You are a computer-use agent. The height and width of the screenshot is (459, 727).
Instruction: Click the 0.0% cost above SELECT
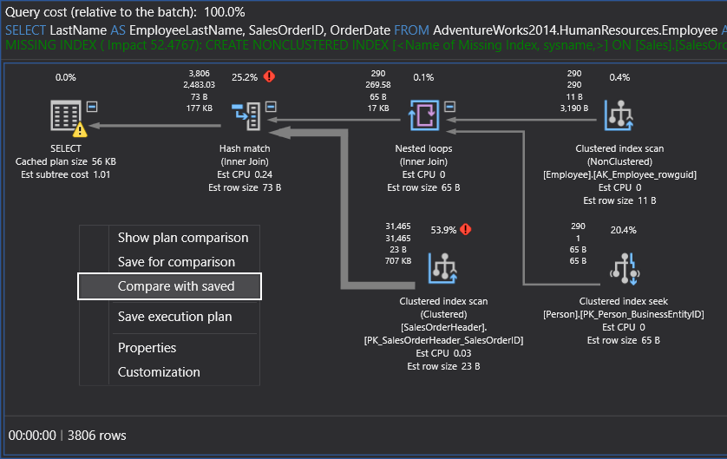point(65,77)
